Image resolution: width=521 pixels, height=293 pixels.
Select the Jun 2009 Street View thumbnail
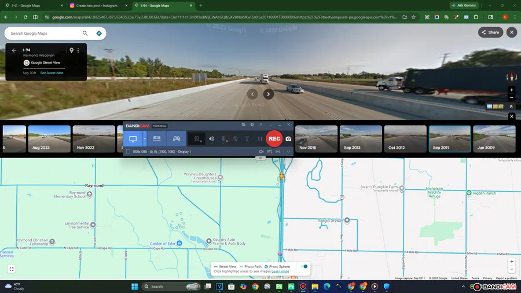click(494, 139)
